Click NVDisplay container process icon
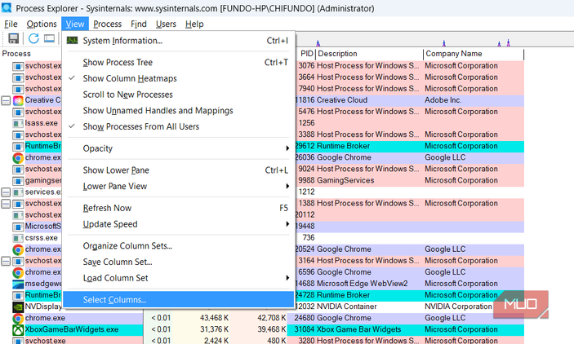Image resolution: width=574 pixels, height=344 pixels. [x=18, y=307]
